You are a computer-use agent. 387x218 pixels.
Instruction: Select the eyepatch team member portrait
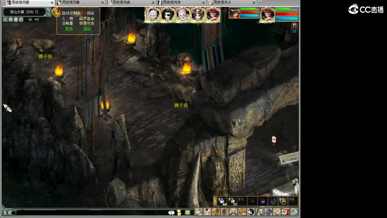(x=167, y=15)
